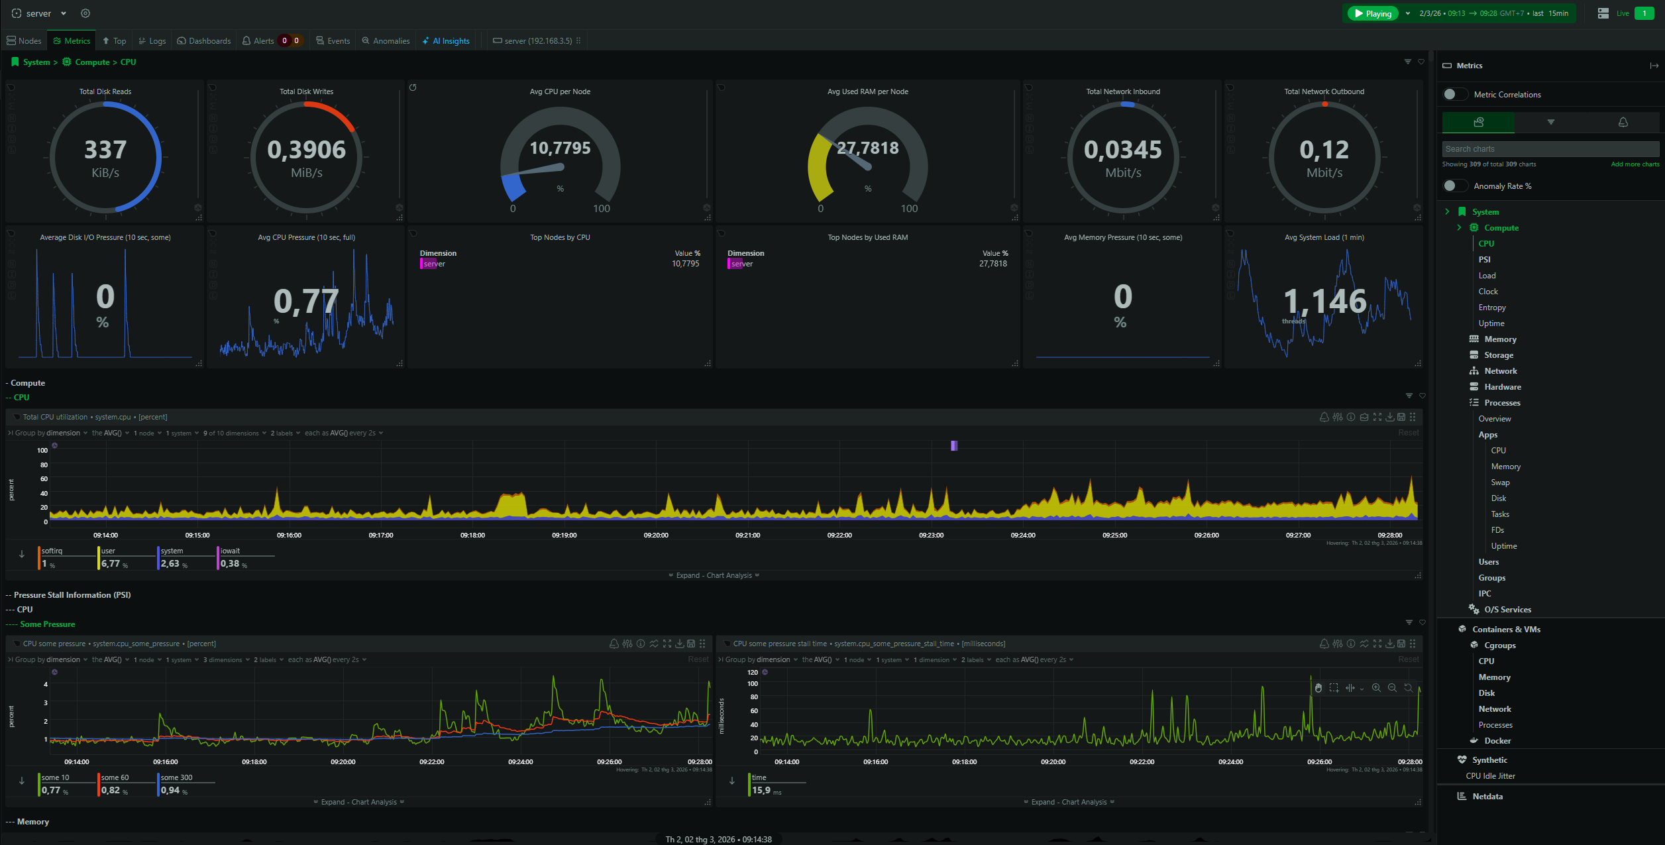The image size is (1665, 845).
Task: Open the filter tab in Metrics sidebar
Action: [x=1550, y=122]
